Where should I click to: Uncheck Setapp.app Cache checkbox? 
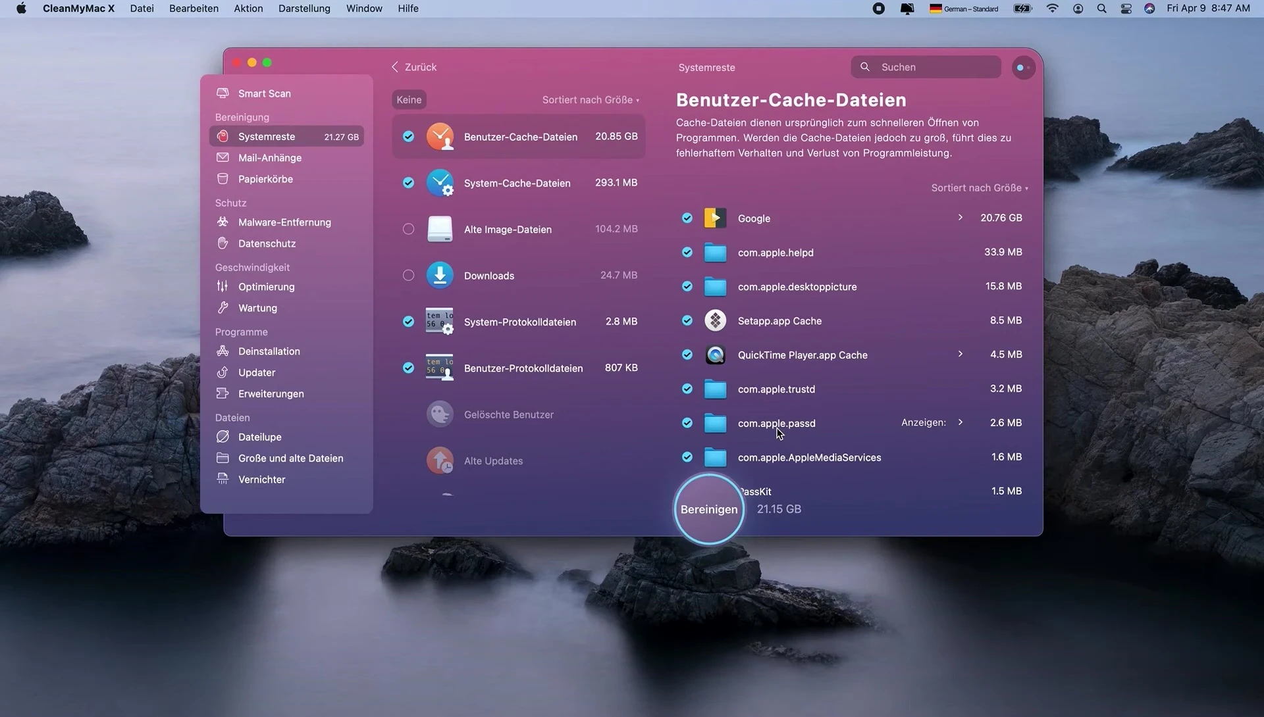click(687, 320)
